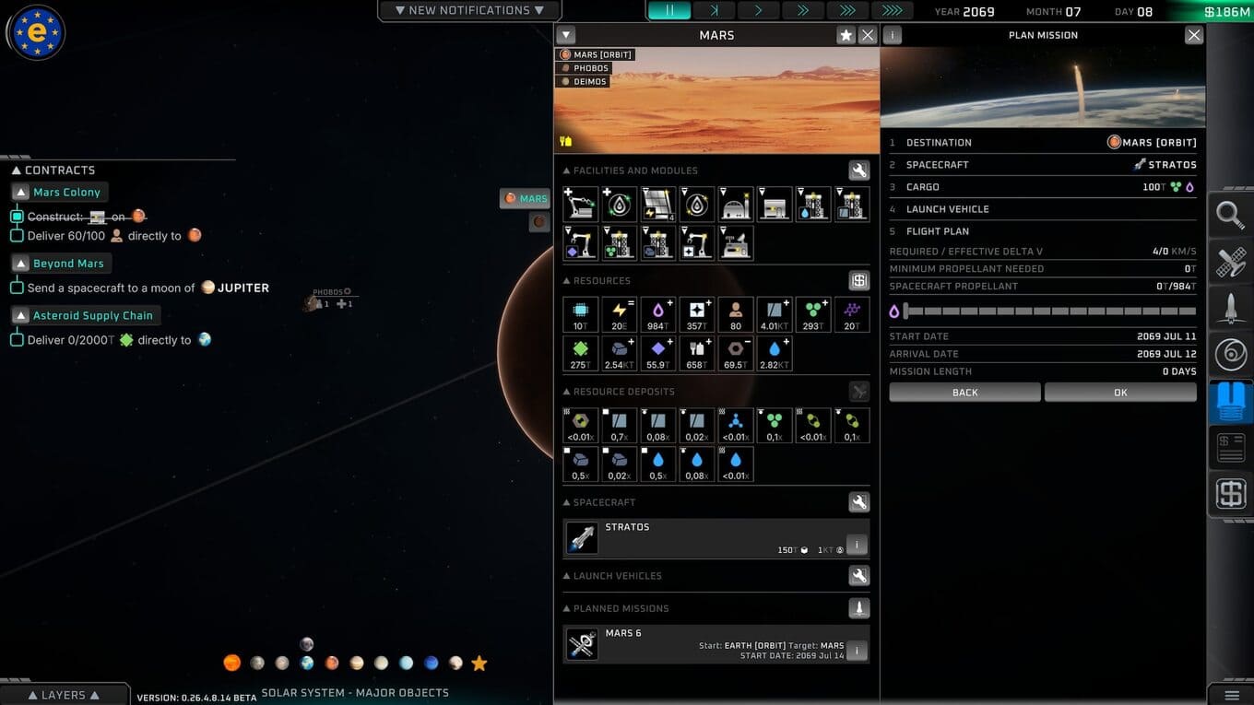The image size is (1254, 705).
Task: Toggle the Send spacecraft to Jupiter checkbox
Action: tap(17, 288)
